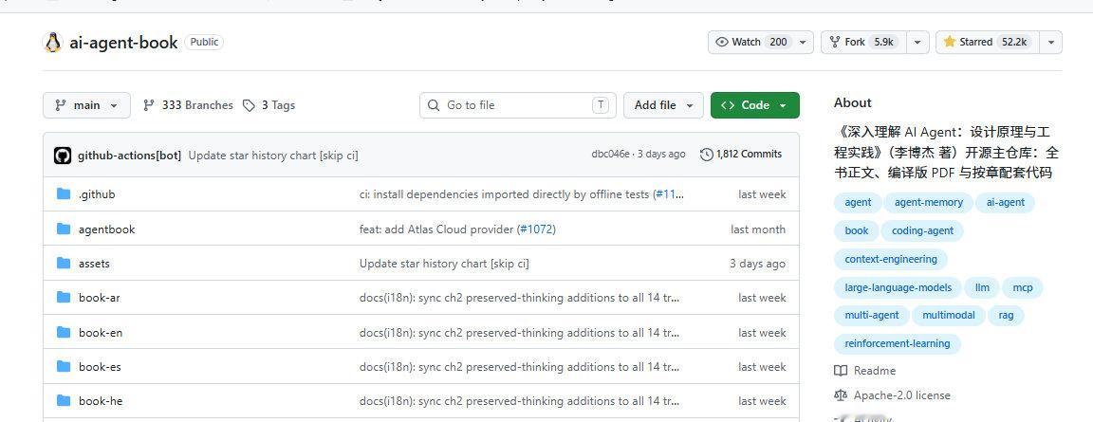The width and height of the screenshot is (1093, 422).
Task: Click the tag icon beside 3 Tags
Action: coord(249,105)
